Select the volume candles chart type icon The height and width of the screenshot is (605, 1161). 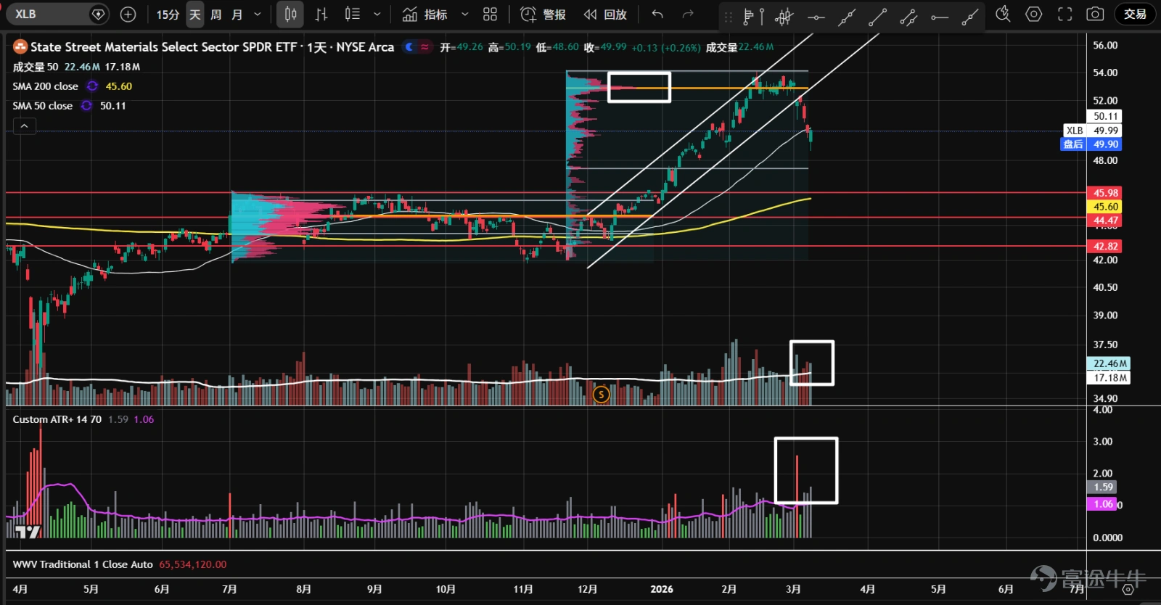(x=352, y=14)
